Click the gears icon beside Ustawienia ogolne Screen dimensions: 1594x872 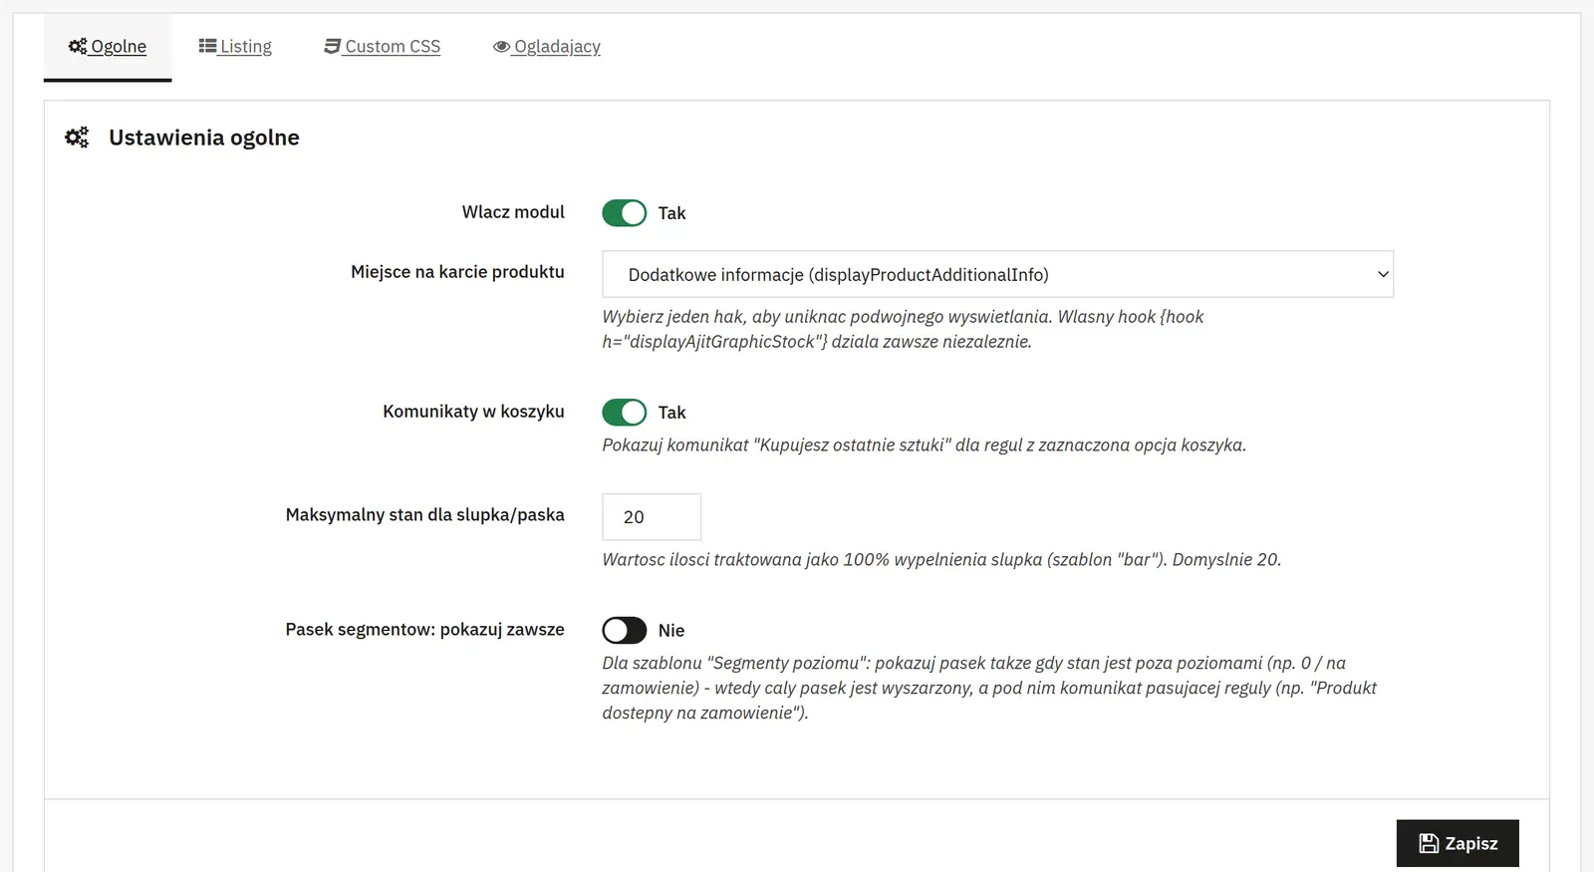77,138
